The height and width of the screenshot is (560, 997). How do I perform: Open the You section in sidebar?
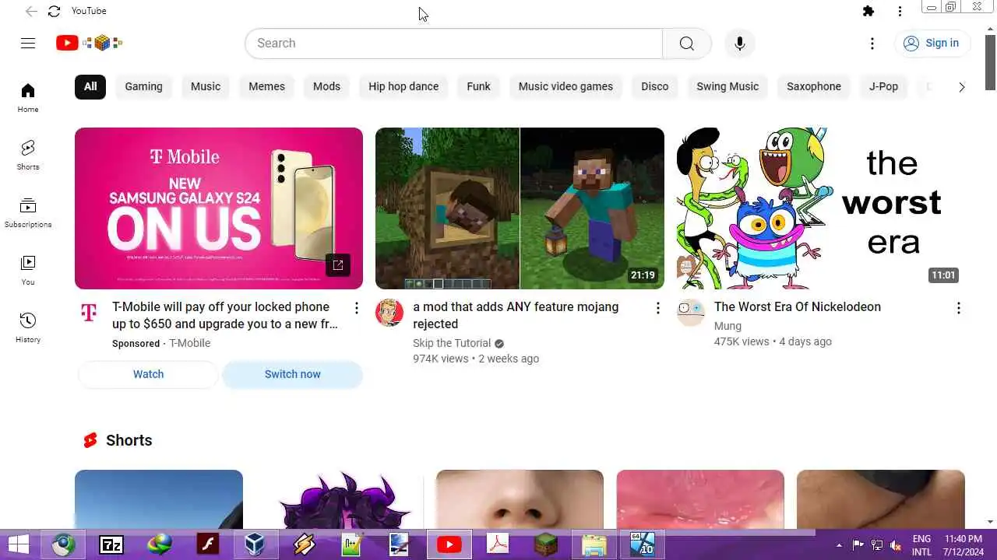pyautogui.click(x=28, y=271)
